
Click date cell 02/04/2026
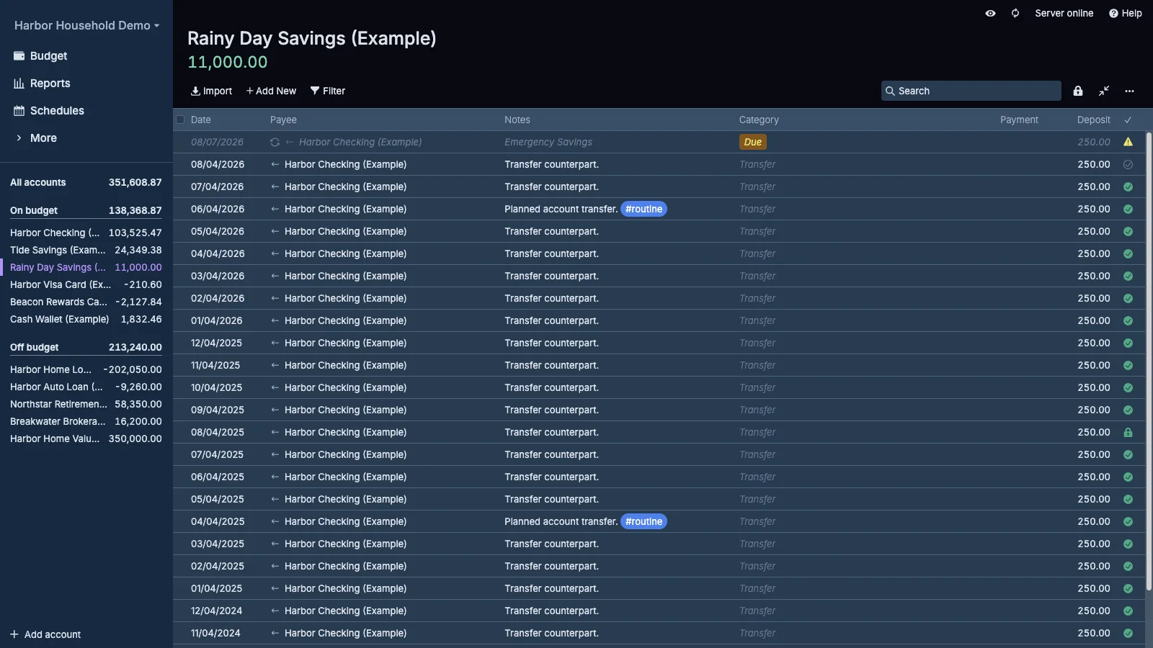pos(218,298)
